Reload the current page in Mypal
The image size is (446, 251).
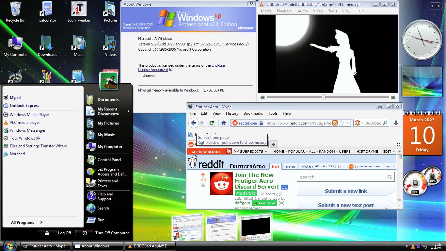click(212, 123)
